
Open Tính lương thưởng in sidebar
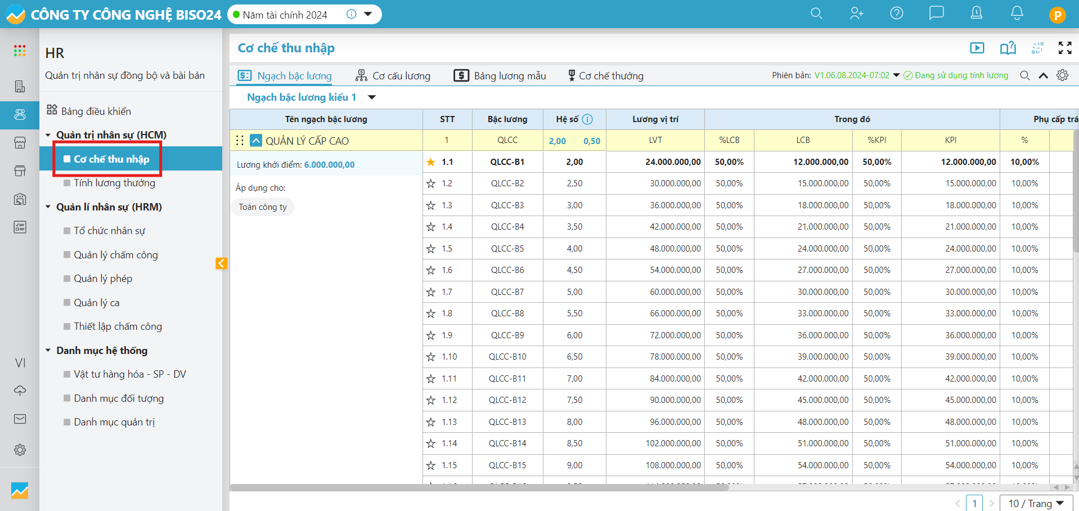point(114,183)
